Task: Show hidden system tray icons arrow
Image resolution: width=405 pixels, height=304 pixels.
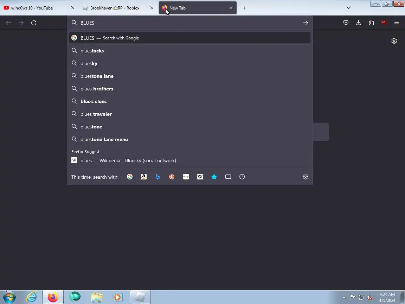Action: click(344, 297)
